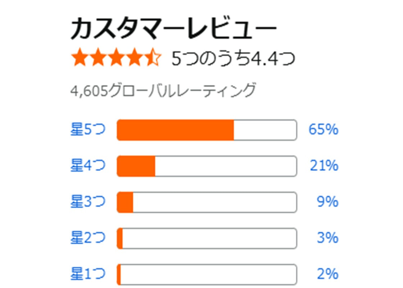Click the 4,605グローバルレーティング count text

163,90
